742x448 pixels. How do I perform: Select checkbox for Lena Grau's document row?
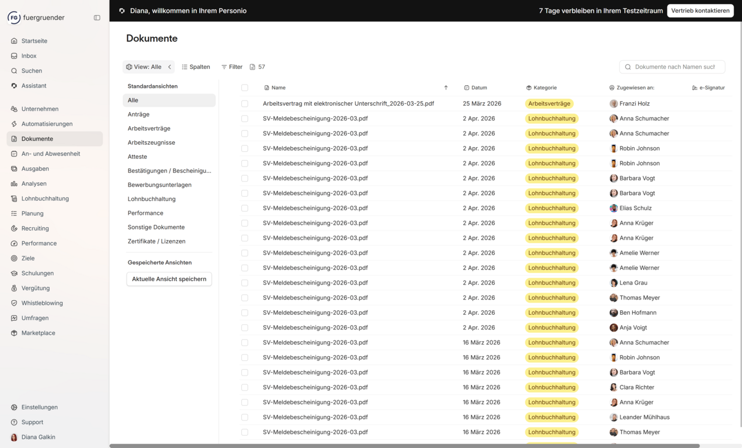click(x=245, y=283)
